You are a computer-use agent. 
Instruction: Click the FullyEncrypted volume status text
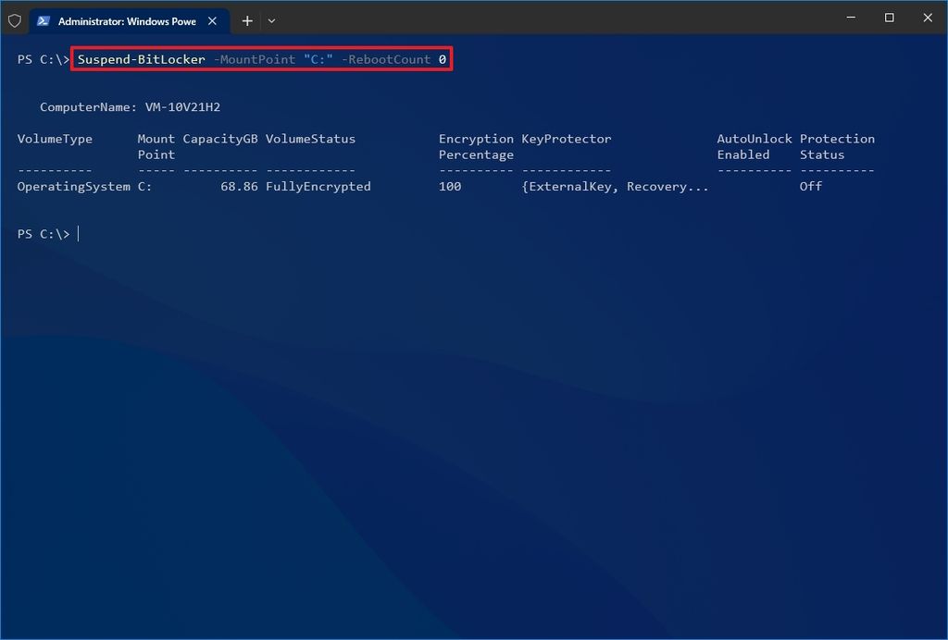(x=318, y=186)
